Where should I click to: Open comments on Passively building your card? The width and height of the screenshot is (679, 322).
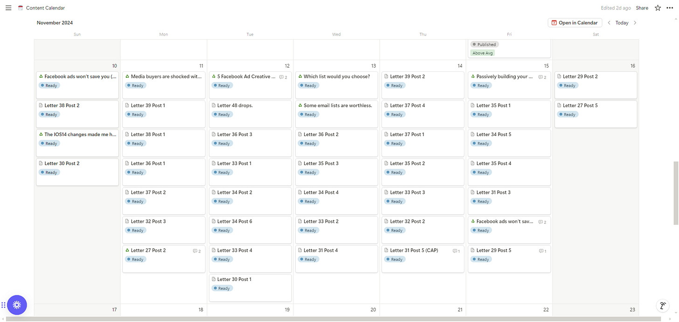(542, 77)
